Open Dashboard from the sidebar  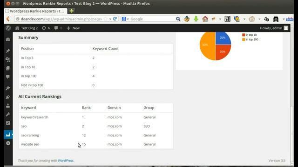tap(8, 39)
